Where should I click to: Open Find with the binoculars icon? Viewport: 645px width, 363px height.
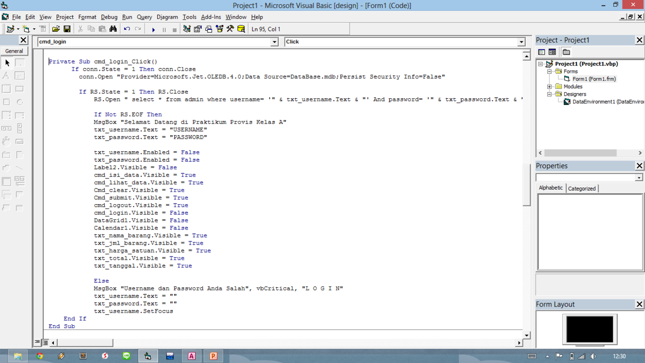[x=113, y=29]
